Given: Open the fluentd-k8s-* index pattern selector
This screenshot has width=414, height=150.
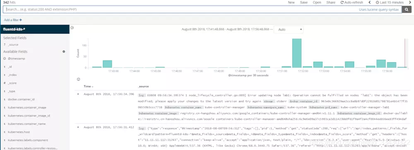Looking at the screenshot, I should pos(35,29).
